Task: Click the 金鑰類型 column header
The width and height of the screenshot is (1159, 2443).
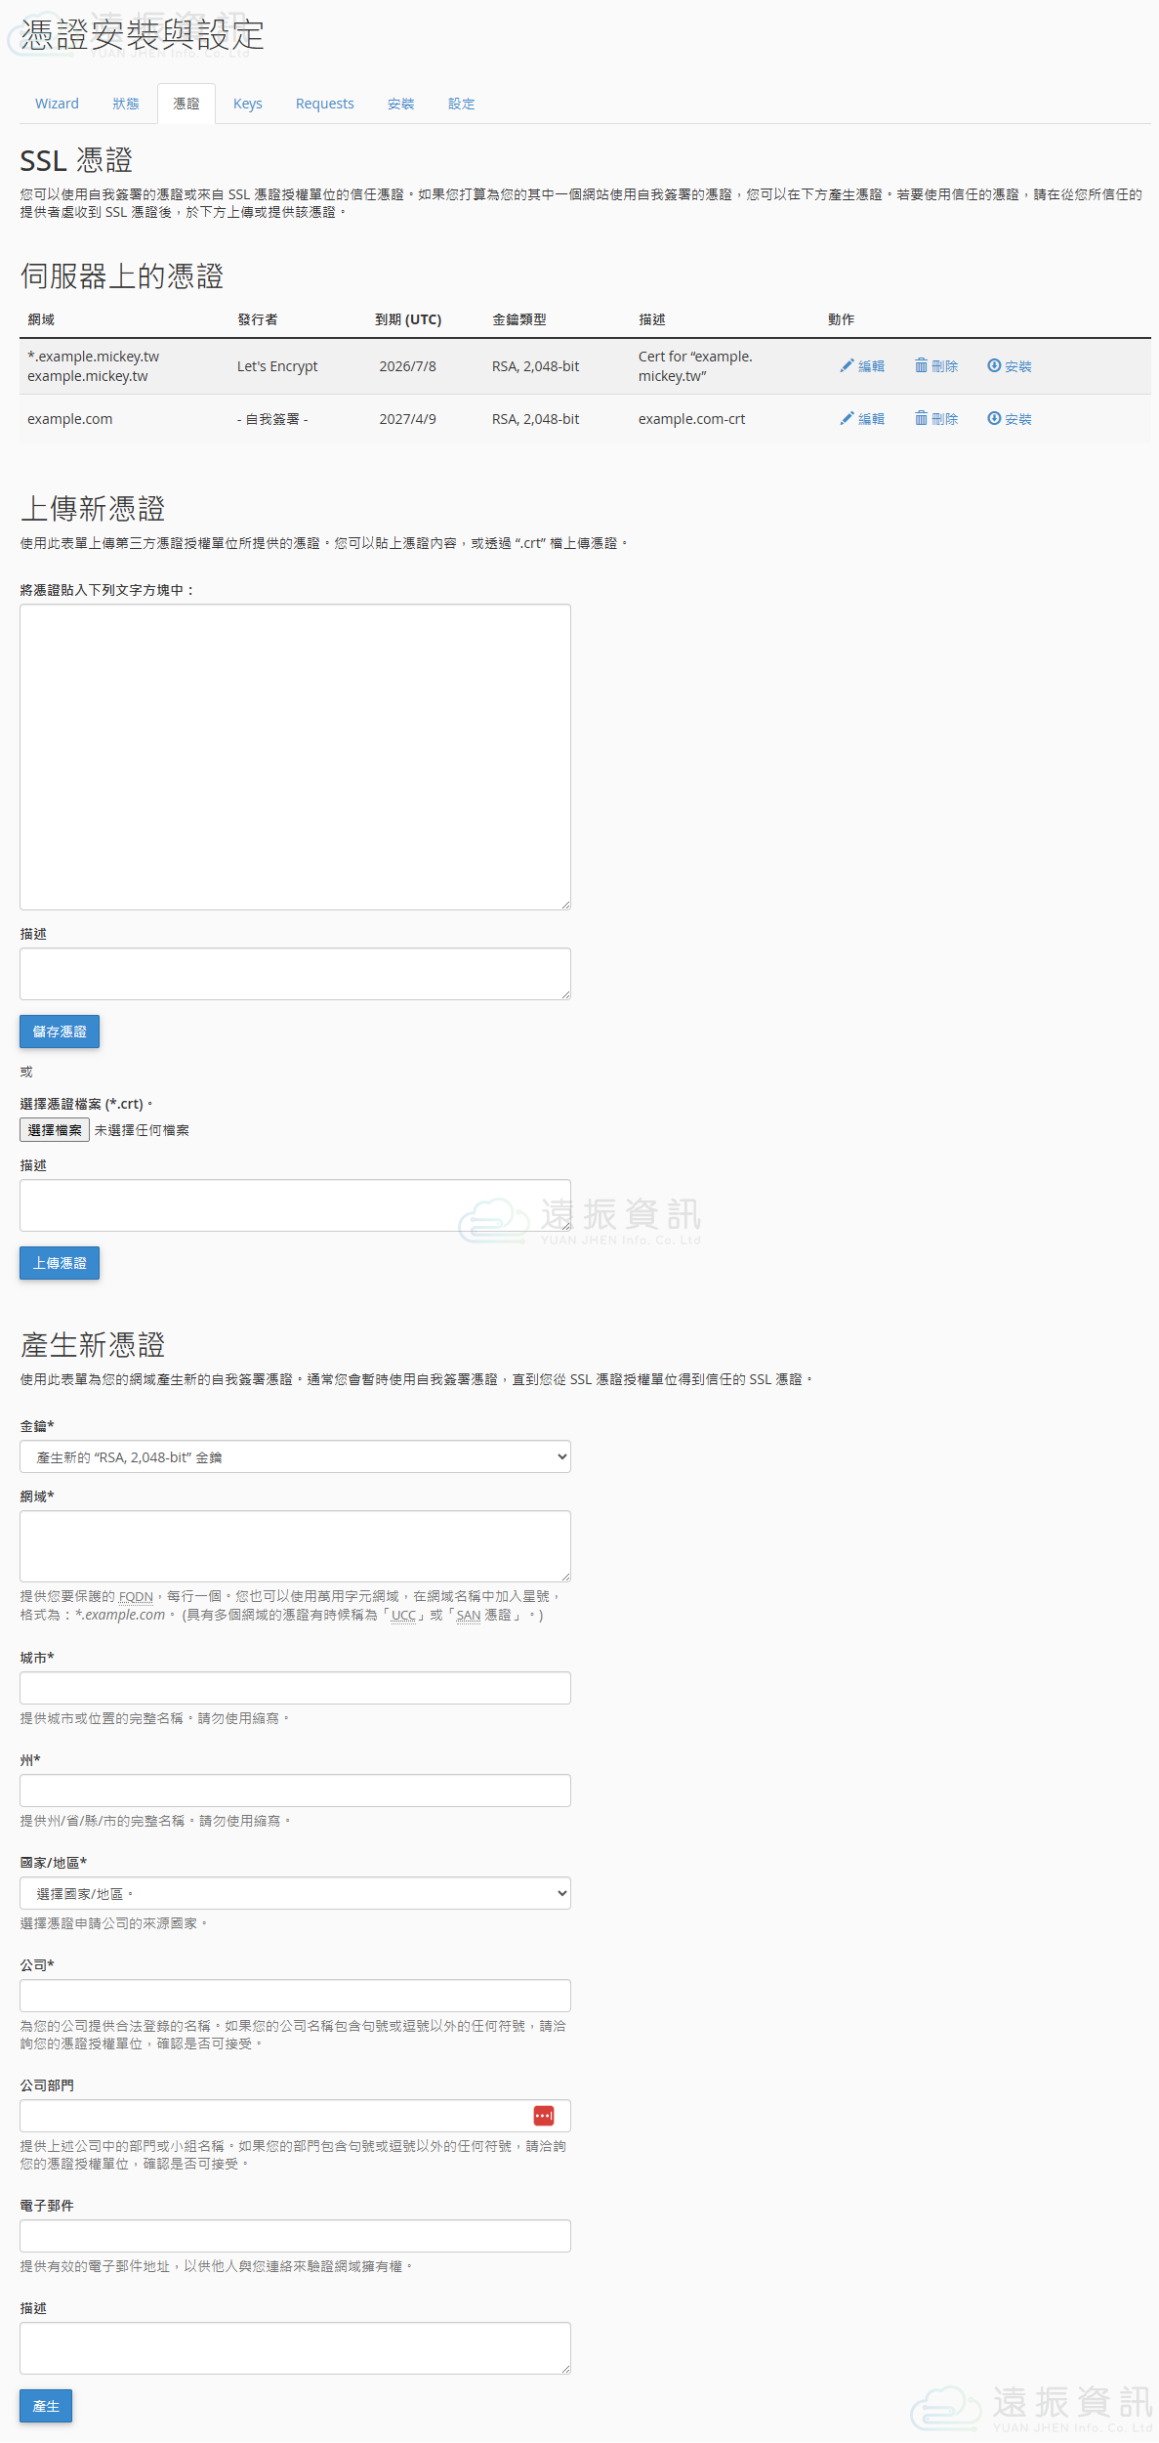Action: (x=519, y=319)
